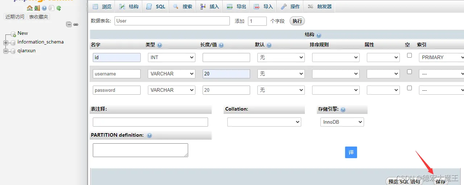Image resolution: width=464 pixels, height=185 pixels.
Task: Click the link with main panel icon
Action: point(76,24)
